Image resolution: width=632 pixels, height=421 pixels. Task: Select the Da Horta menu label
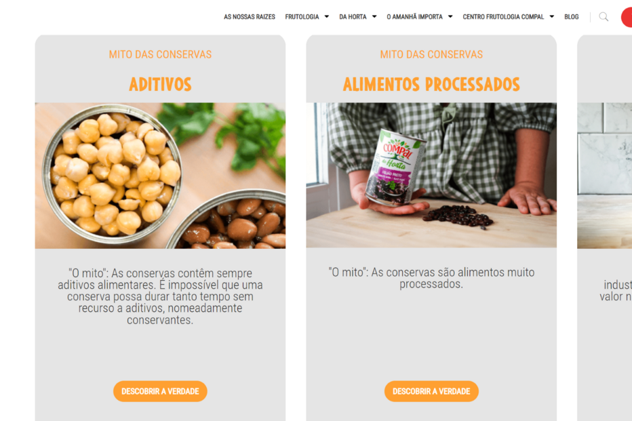pyautogui.click(x=353, y=17)
